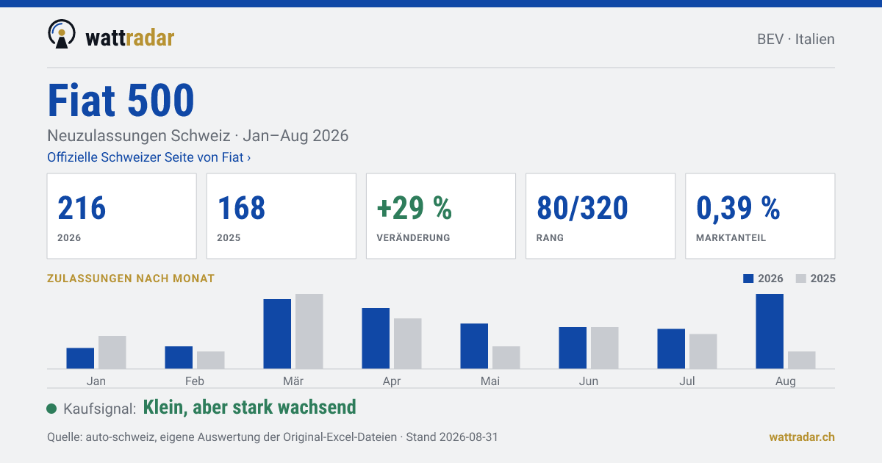Viewport: 882px width, 463px height.
Task: Click the blue 2026 bar for Mai
Action: pyautogui.click(x=474, y=346)
